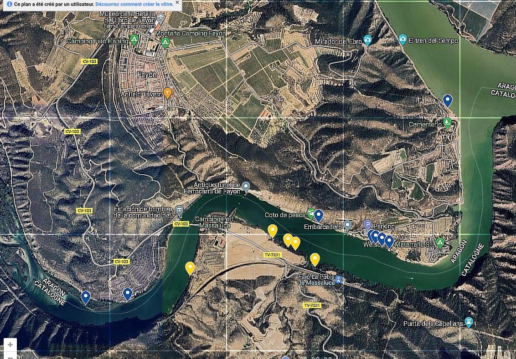Click the Parking P icon
Screen dimensions: 516x359
tap(367, 224)
